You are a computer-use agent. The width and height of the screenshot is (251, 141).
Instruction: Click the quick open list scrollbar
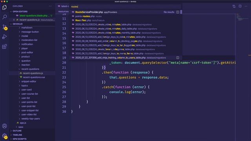click(x=181, y=12)
